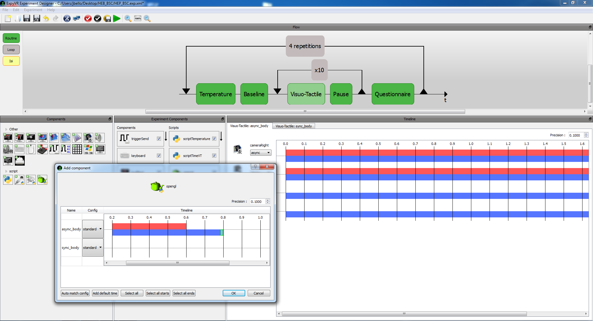This screenshot has width=593, height=321.
Task: Toggle the scriptTemperature checkbox
Action: [214, 139]
